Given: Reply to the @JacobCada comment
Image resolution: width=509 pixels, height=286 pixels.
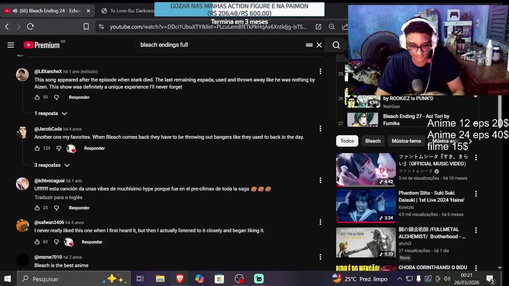Looking at the screenshot, I should (94, 148).
